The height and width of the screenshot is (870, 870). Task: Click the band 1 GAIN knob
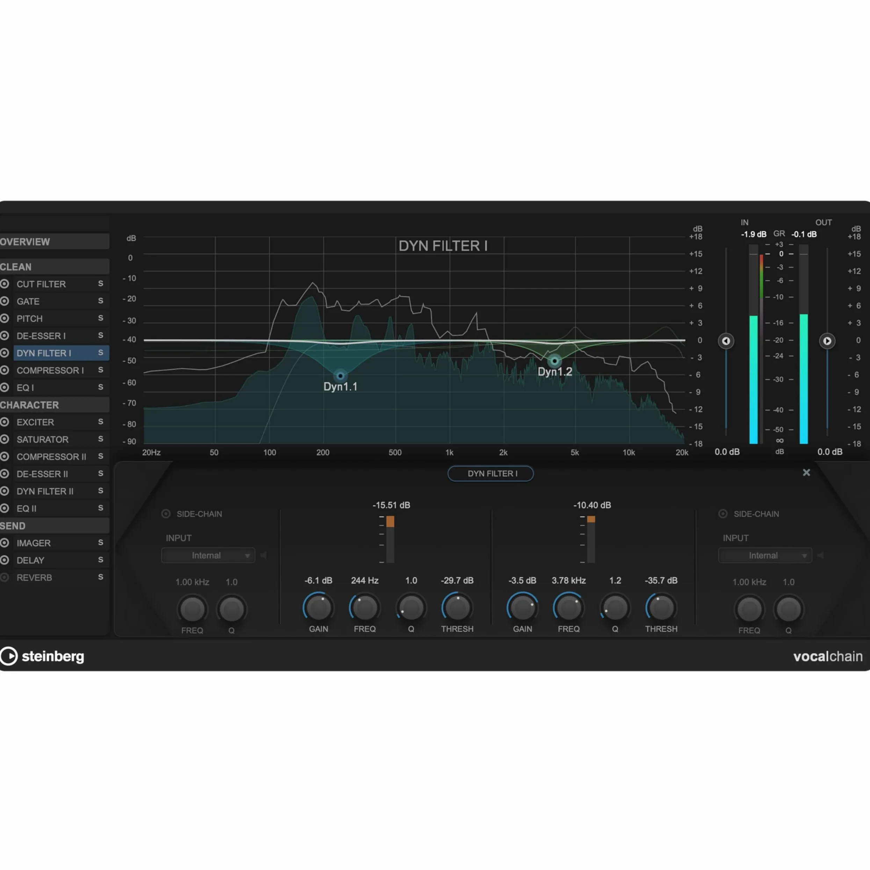(318, 608)
